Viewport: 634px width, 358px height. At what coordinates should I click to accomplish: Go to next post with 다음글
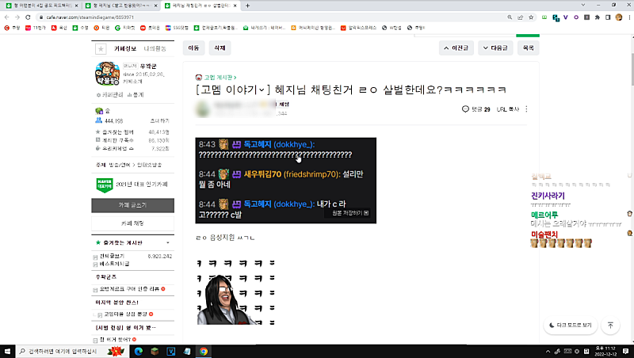[495, 48]
